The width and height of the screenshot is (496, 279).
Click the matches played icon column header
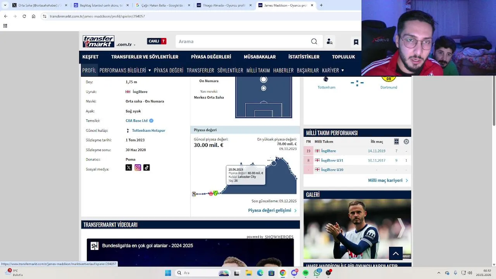[396, 141]
